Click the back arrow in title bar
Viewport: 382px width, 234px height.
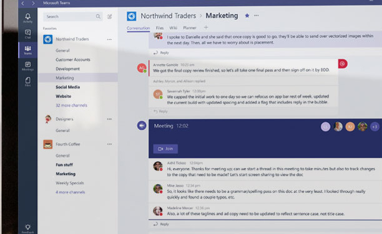pos(22,3)
